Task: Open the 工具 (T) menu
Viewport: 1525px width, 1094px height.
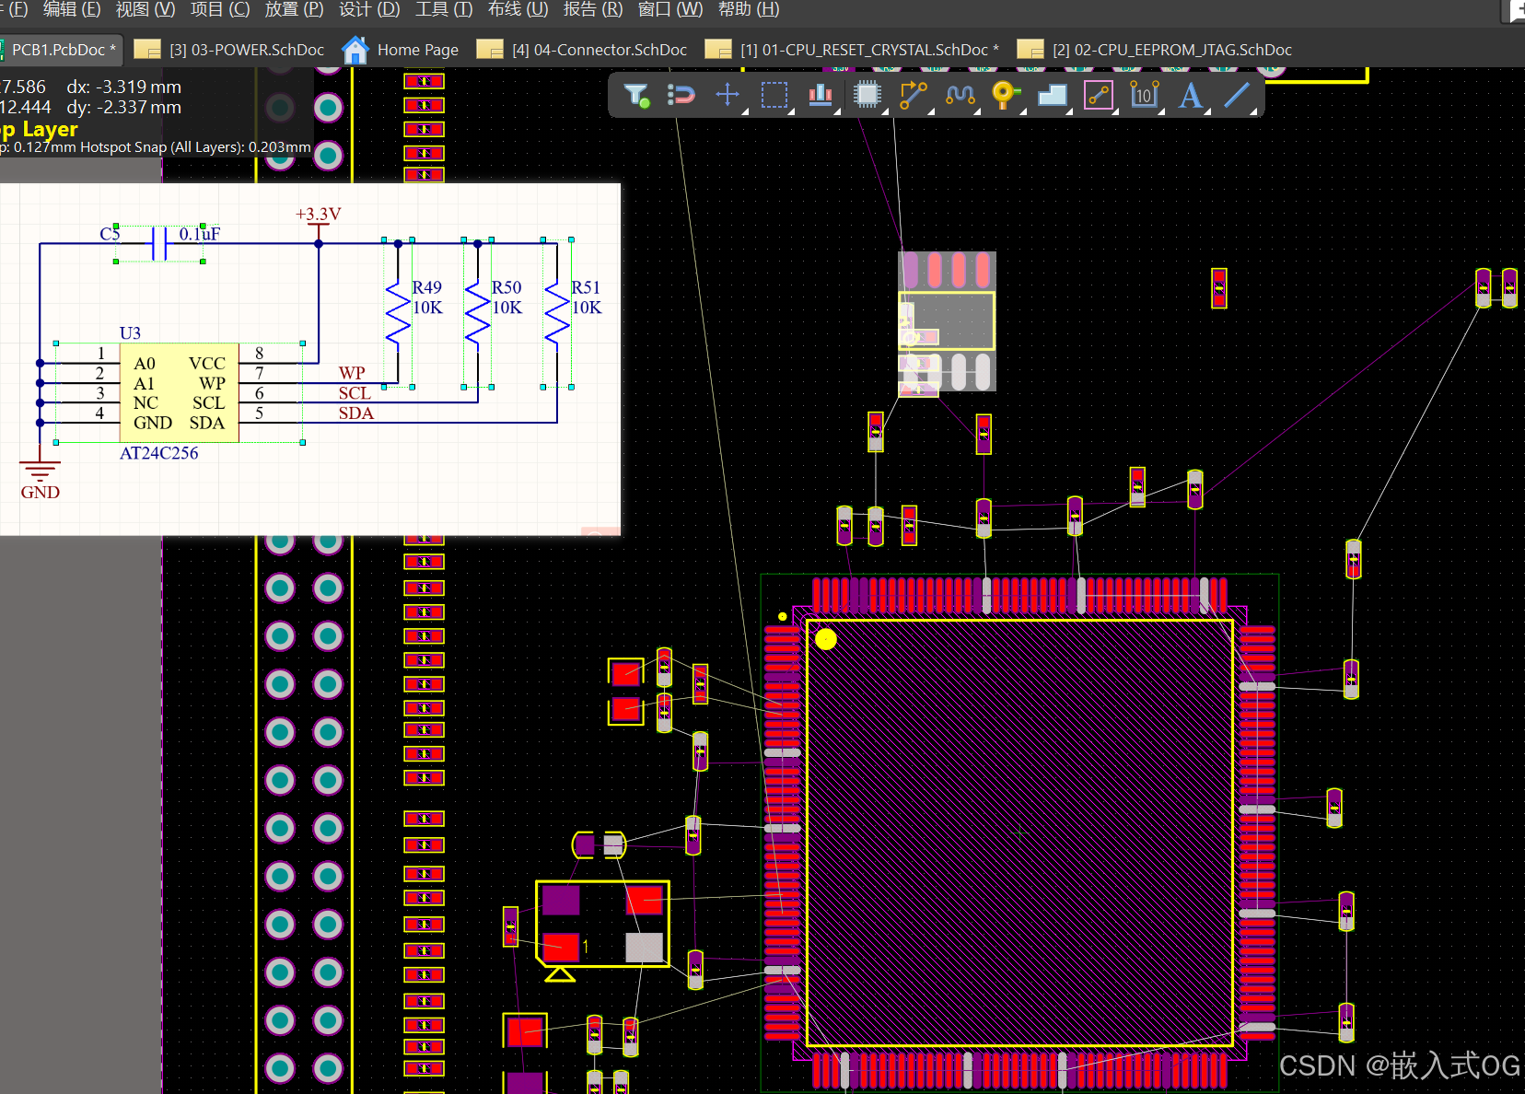Action: click(x=444, y=9)
